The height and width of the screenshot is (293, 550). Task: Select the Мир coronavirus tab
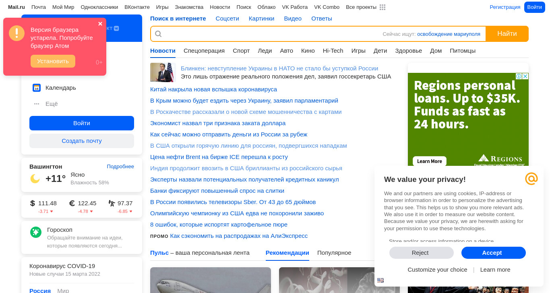63,291
